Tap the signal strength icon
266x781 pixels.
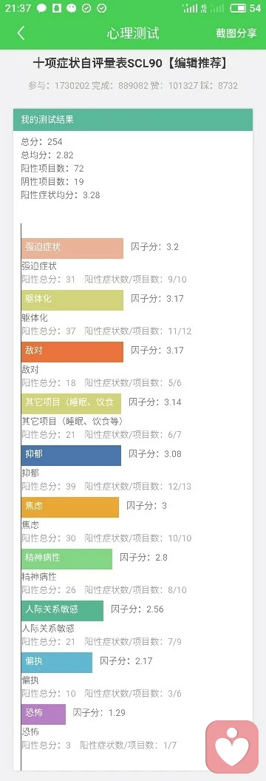[189, 8]
